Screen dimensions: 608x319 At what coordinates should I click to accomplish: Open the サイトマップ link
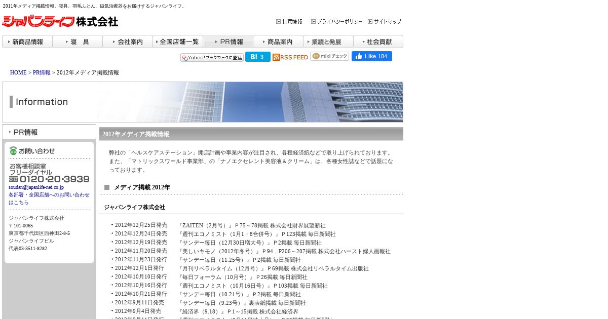pos(385,22)
